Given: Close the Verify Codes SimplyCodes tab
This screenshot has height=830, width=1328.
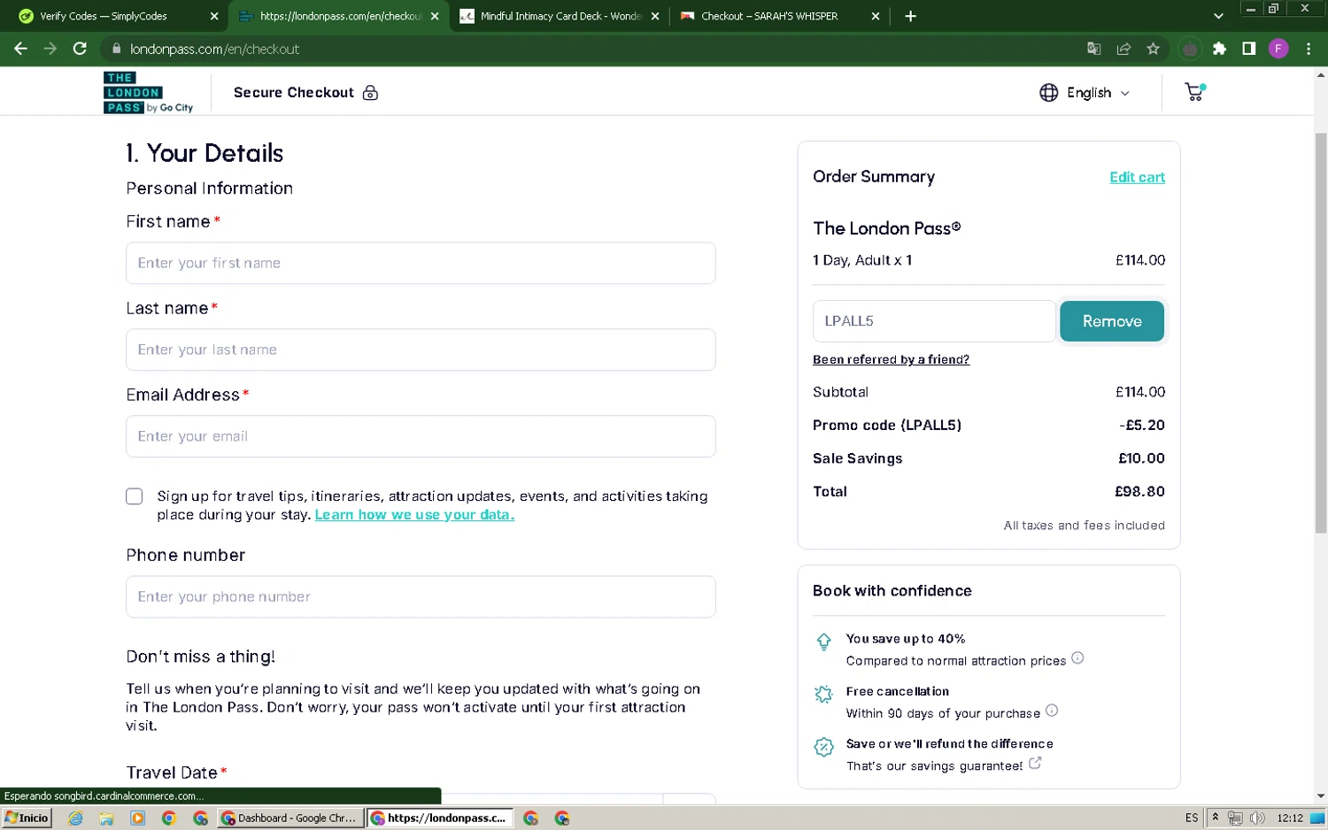Looking at the screenshot, I should [x=214, y=16].
